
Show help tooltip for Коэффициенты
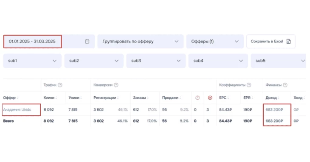click(249, 85)
